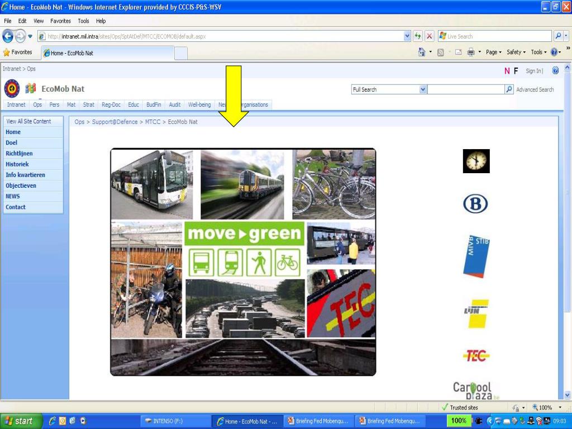Open the File menu
The width and height of the screenshot is (572, 429).
coord(8,21)
